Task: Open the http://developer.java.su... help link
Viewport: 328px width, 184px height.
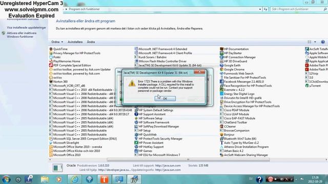Action: pyautogui.click(x=114, y=170)
